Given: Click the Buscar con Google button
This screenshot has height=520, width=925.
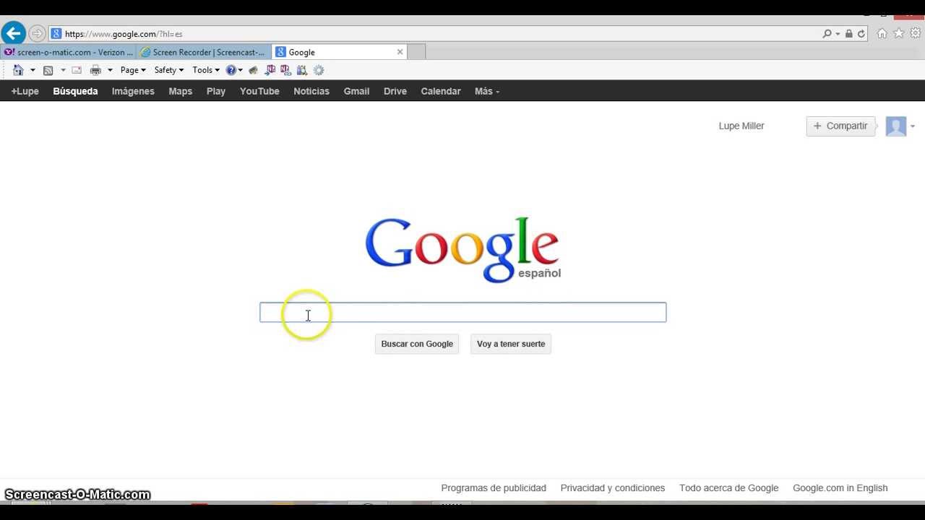Looking at the screenshot, I should click(x=417, y=344).
